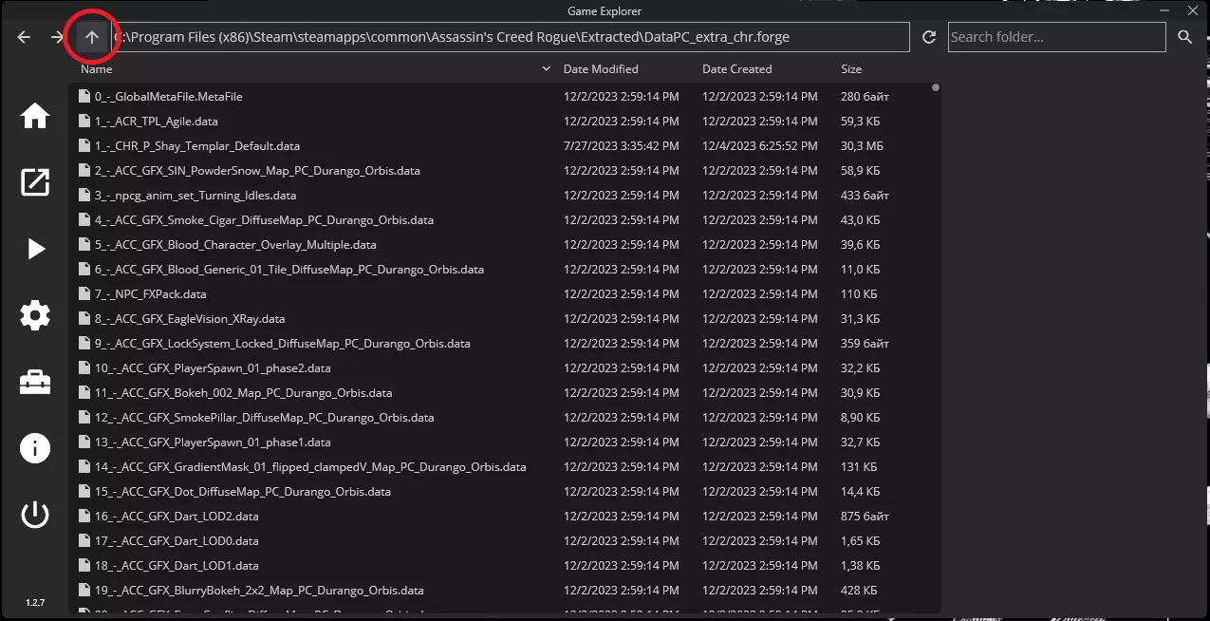The image size is (1210, 621).
Task: Sort files by Date Created header
Action: pos(736,69)
